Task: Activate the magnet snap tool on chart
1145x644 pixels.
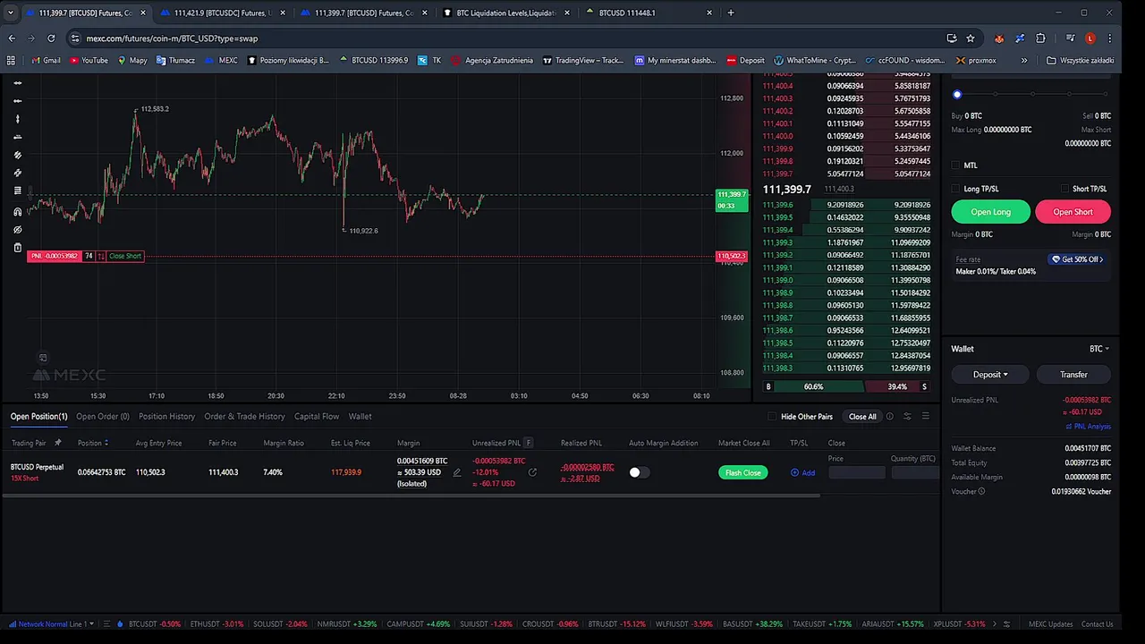Action: pos(18,212)
